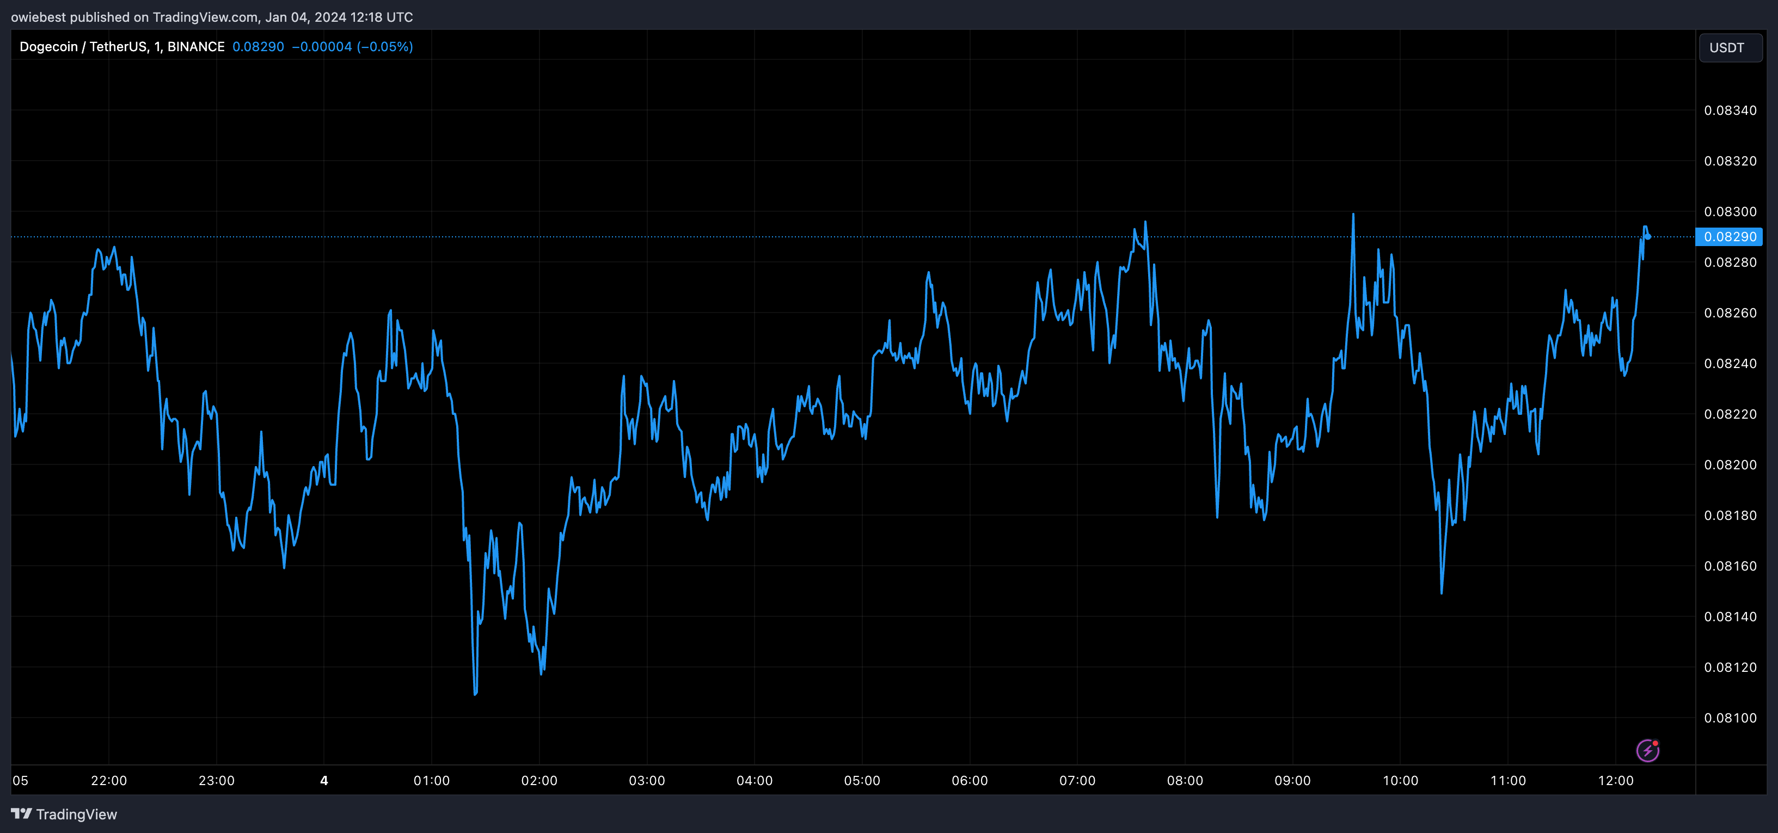Click the 0.08220 price axis label

(1731, 414)
